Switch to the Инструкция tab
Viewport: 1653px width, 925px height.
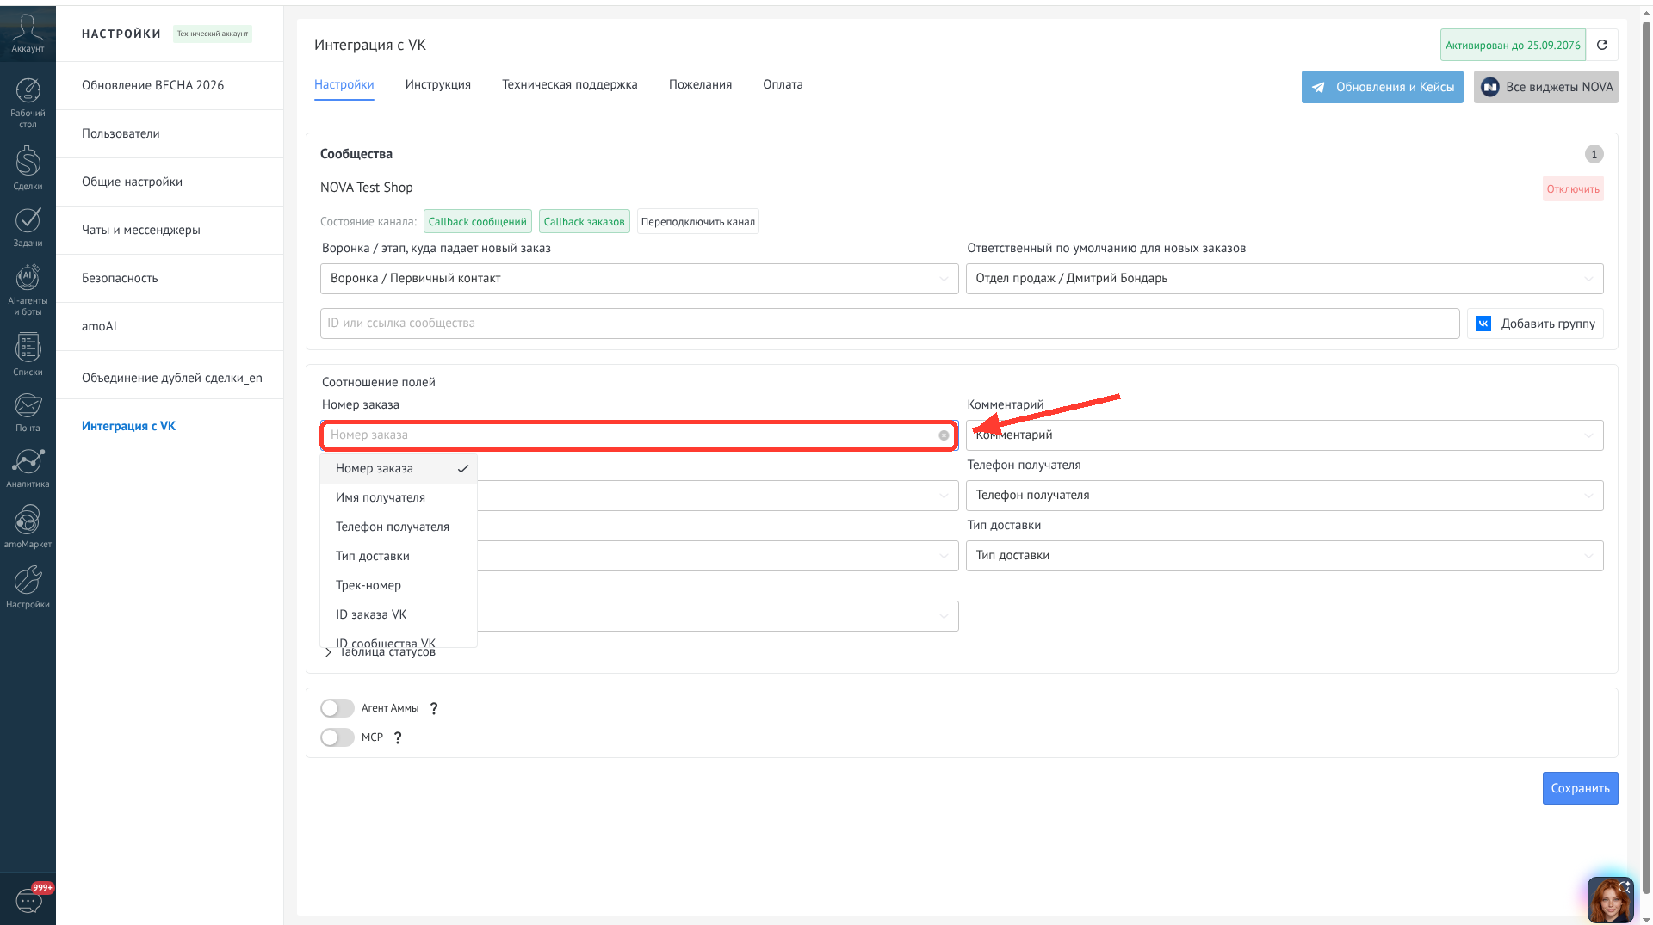(x=438, y=84)
